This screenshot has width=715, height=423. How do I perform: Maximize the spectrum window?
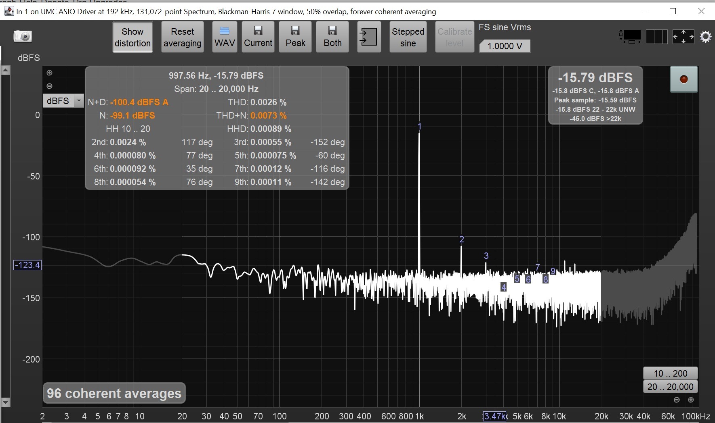click(x=673, y=11)
